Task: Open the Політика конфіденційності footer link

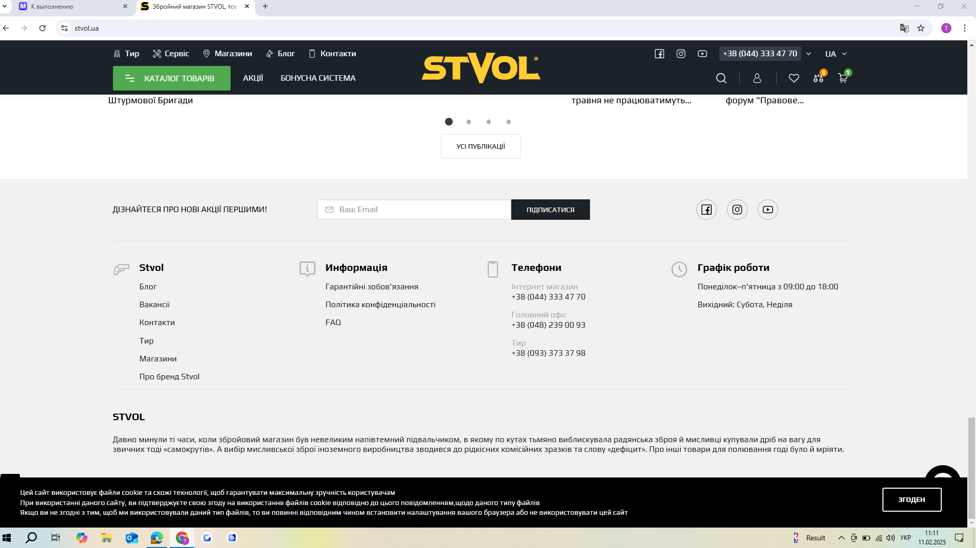Action: click(x=380, y=305)
